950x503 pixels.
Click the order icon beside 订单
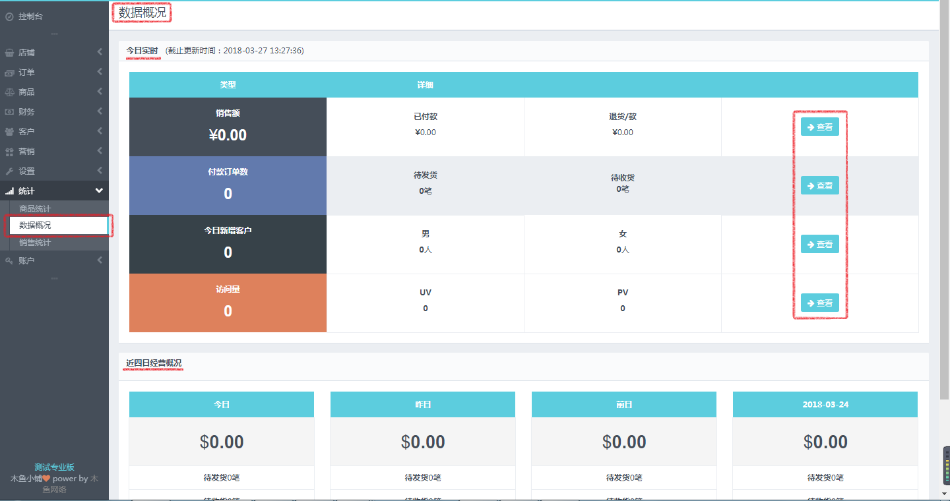(x=9, y=73)
